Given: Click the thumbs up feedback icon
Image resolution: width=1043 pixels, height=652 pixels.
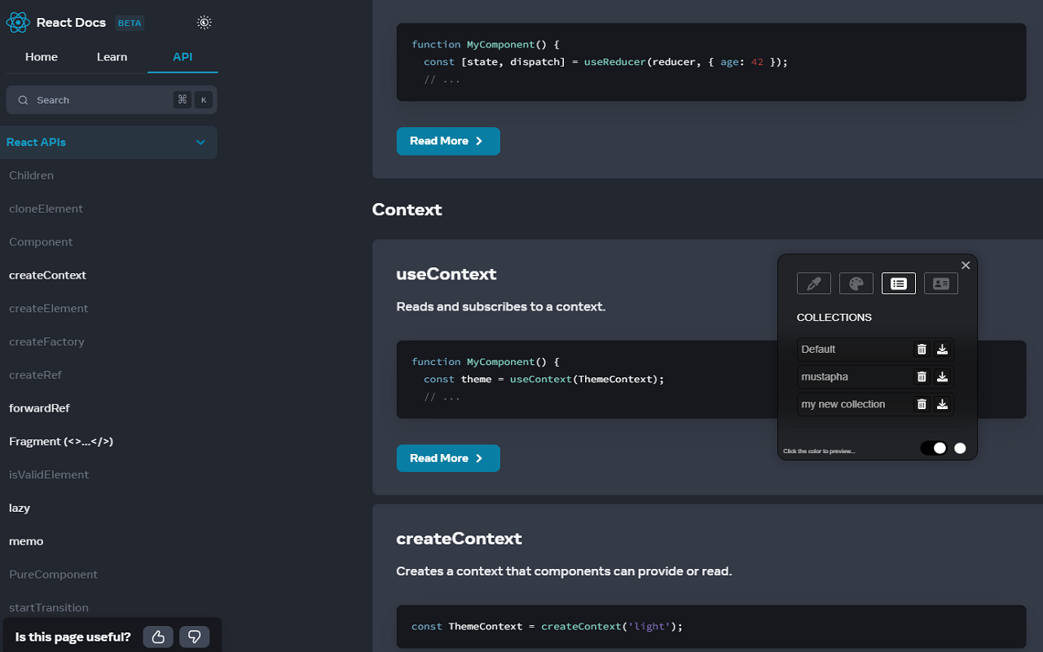Looking at the screenshot, I should click(x=158, y=637).
